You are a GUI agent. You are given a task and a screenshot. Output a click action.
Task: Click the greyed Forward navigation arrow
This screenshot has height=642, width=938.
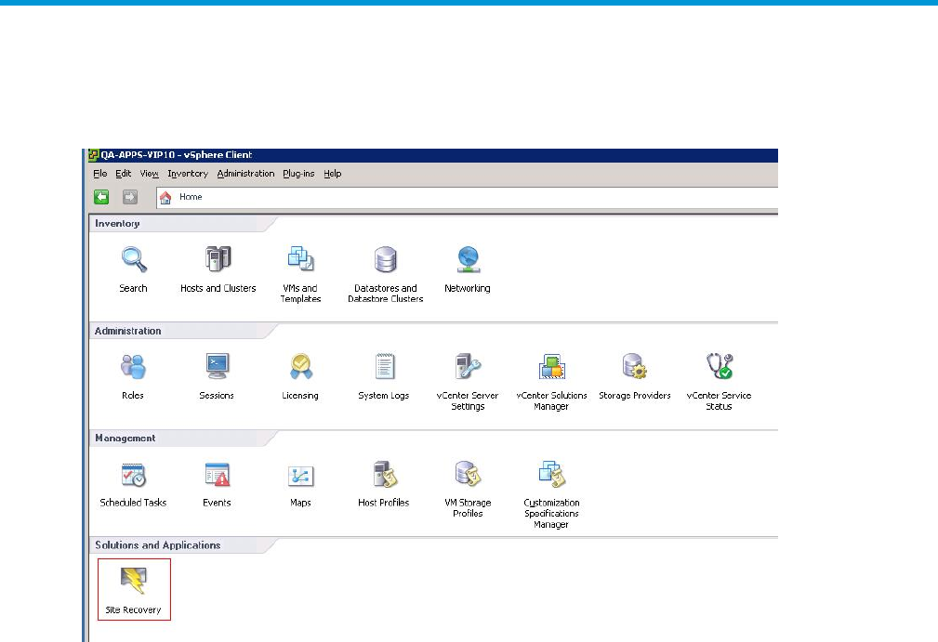pyautogui.click(x=130, y=197)
